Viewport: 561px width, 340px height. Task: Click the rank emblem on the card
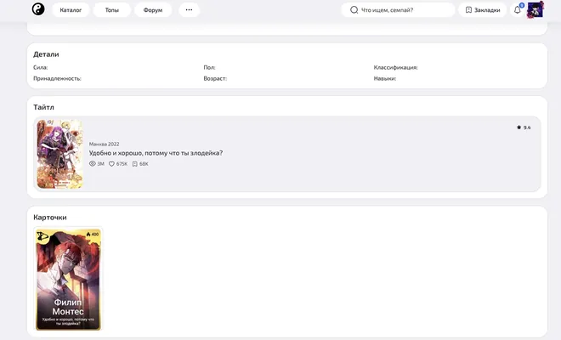[42, 235]
